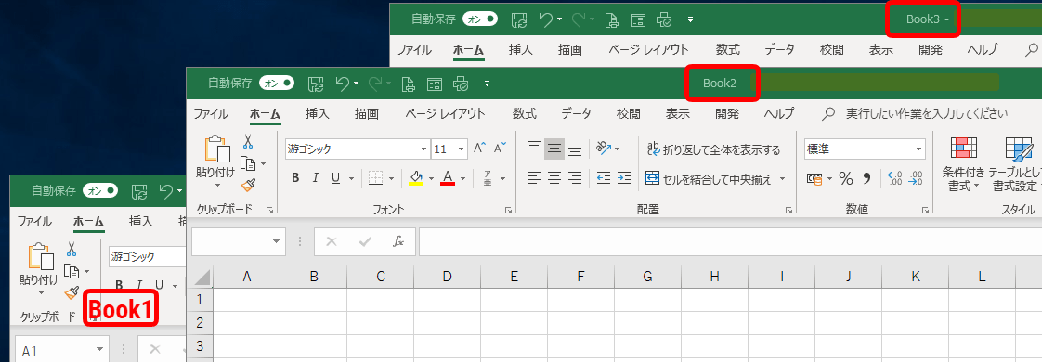
Task: Click form icon in Book2 quick access toolbar
Action: point(434,84)
